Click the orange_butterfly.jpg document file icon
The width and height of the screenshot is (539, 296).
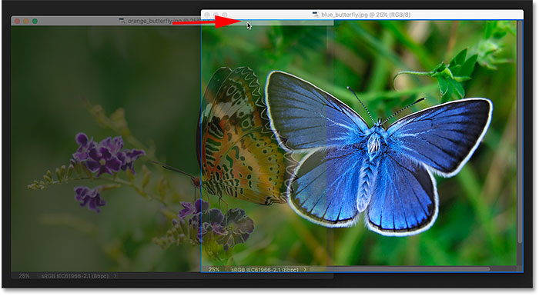click(x=122, y=21)
